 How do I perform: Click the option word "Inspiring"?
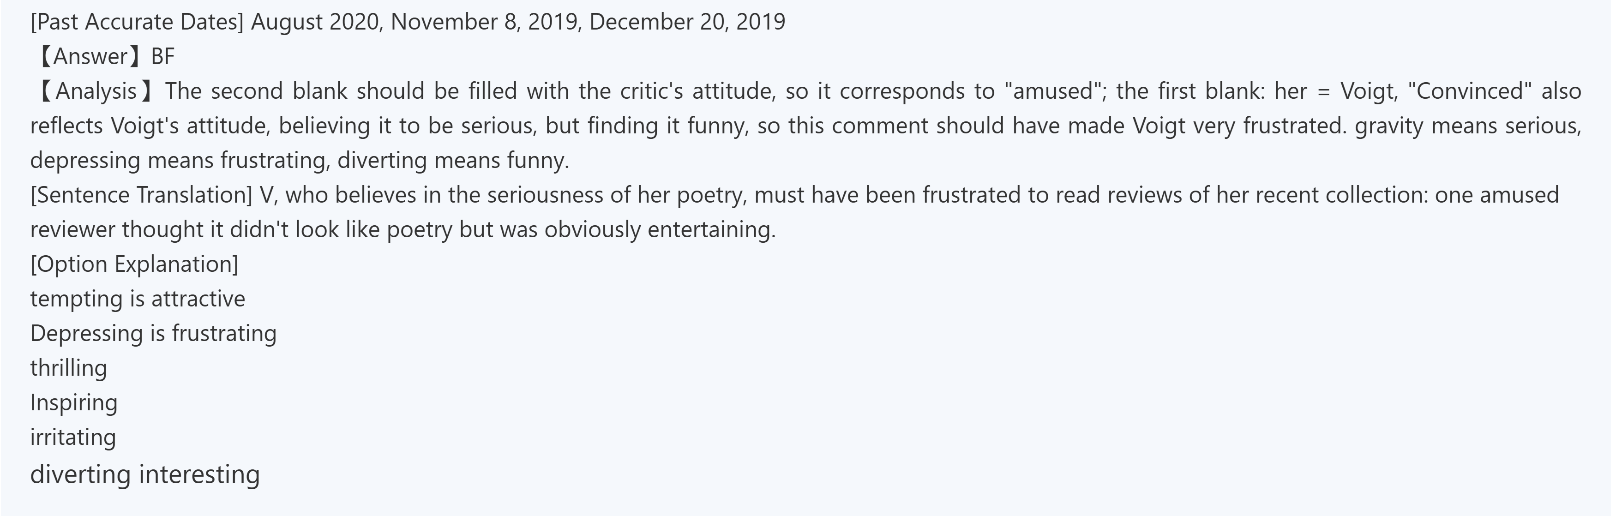[x=74, y=403]
